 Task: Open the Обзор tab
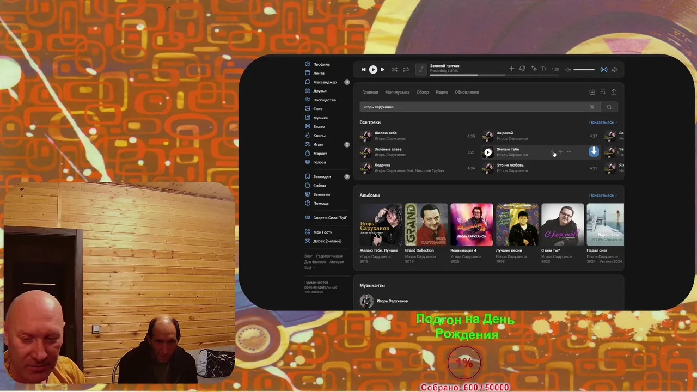pos(423,92)
